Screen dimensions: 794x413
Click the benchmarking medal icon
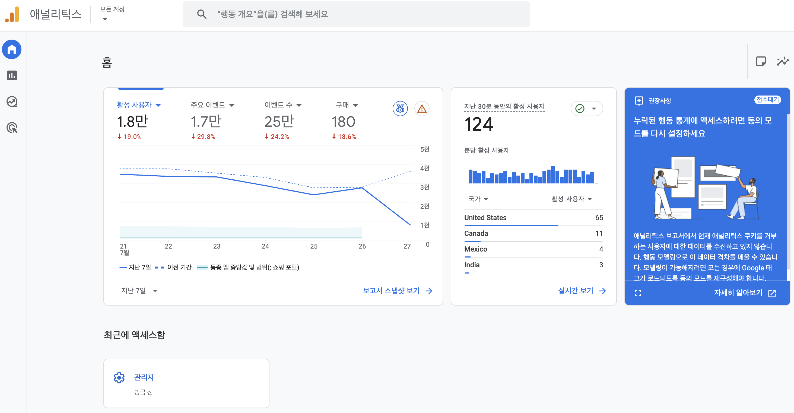tap(400, 109)
